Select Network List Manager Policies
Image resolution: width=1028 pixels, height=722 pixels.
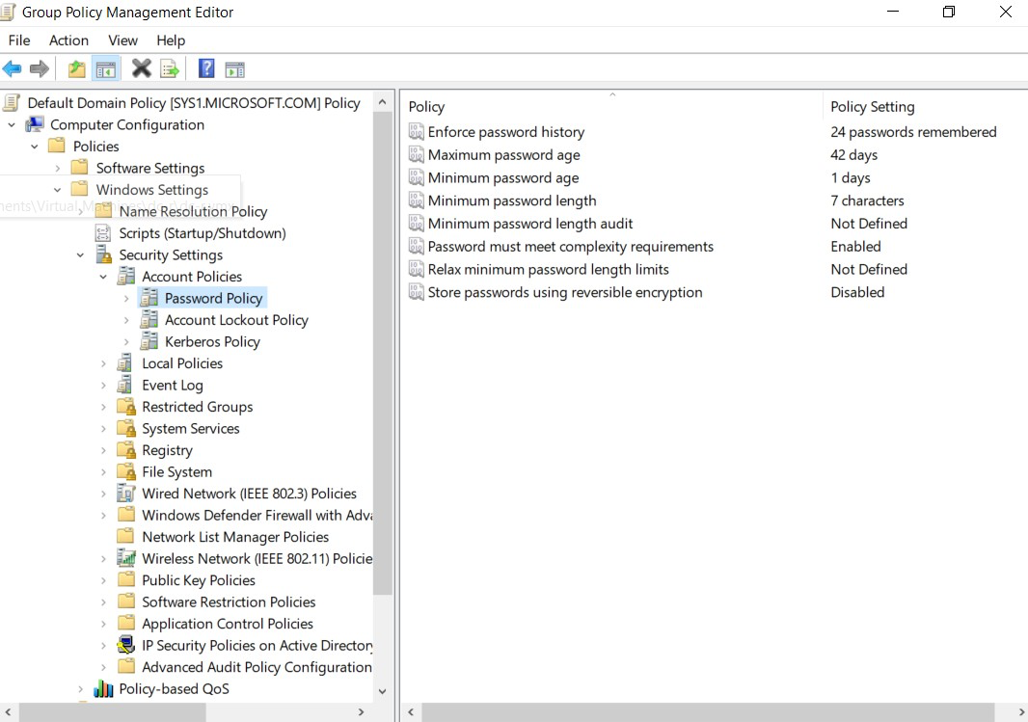tap(235, 537)
